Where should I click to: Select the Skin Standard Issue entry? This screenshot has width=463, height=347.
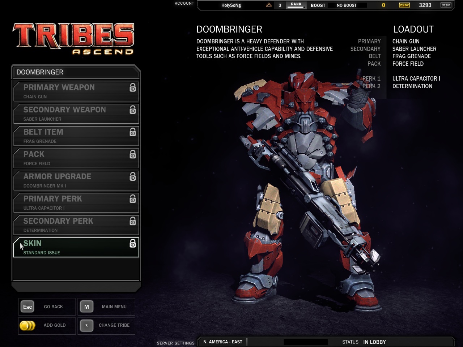76,247
